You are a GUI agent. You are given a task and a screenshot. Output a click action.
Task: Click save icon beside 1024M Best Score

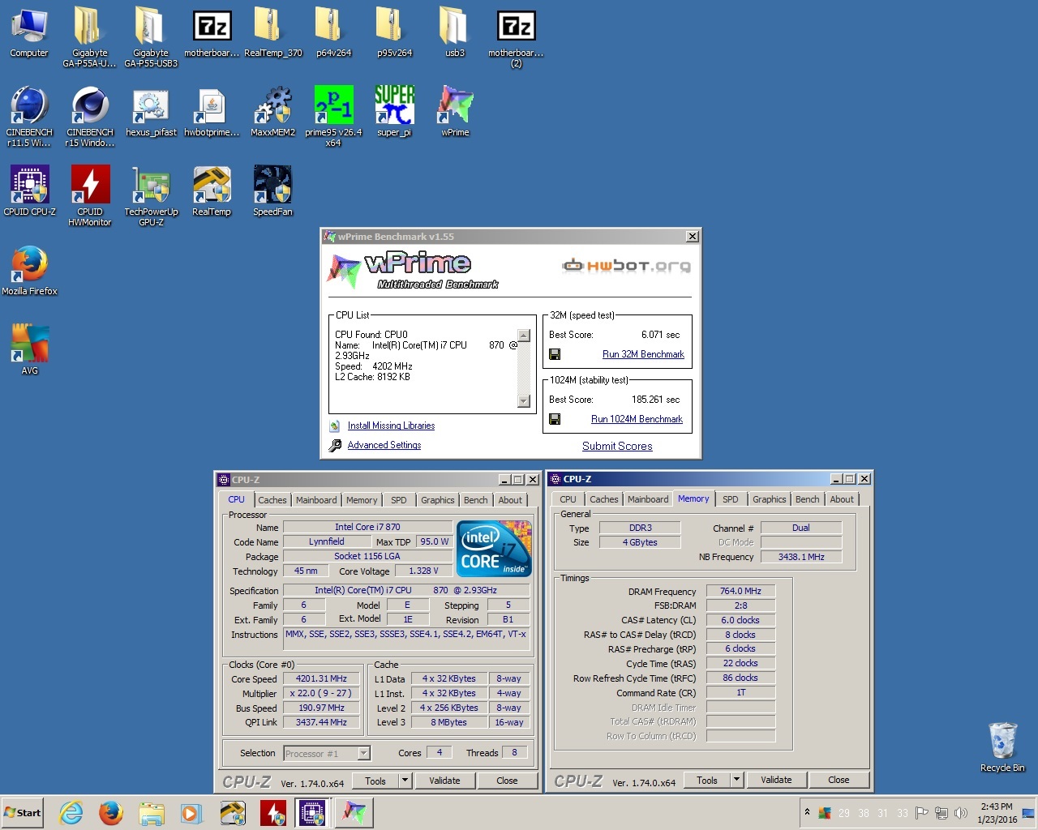pos(555,419)
